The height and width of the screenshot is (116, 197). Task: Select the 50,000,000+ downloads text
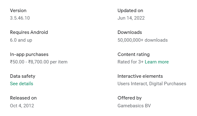(143, 40)
